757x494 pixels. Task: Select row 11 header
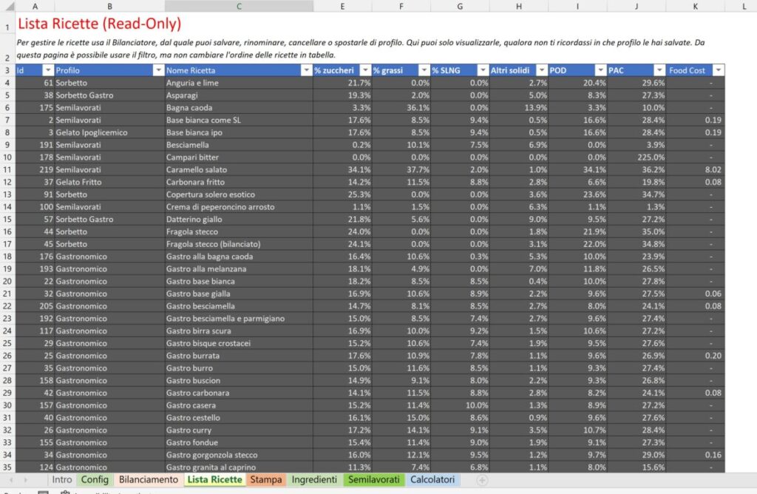(x=7, y=169)
